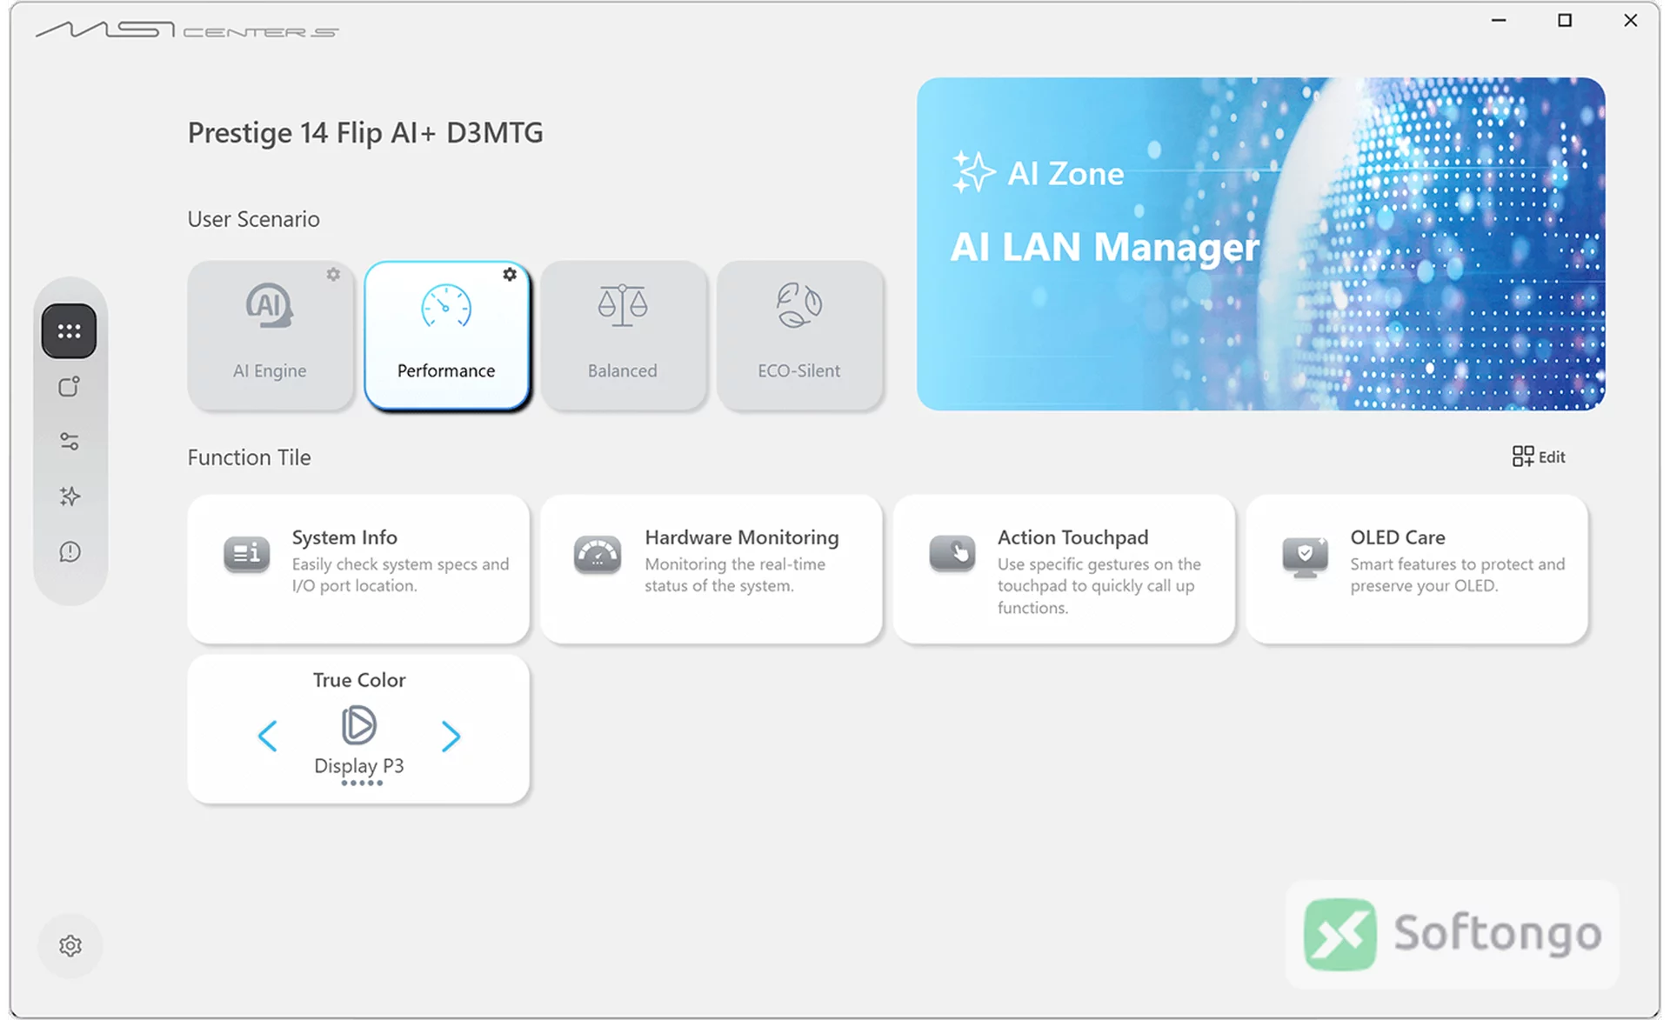Open the OLED Care tile

1417,570
